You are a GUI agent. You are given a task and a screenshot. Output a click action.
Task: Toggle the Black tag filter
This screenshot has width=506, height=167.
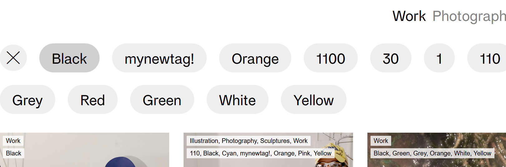69,58
